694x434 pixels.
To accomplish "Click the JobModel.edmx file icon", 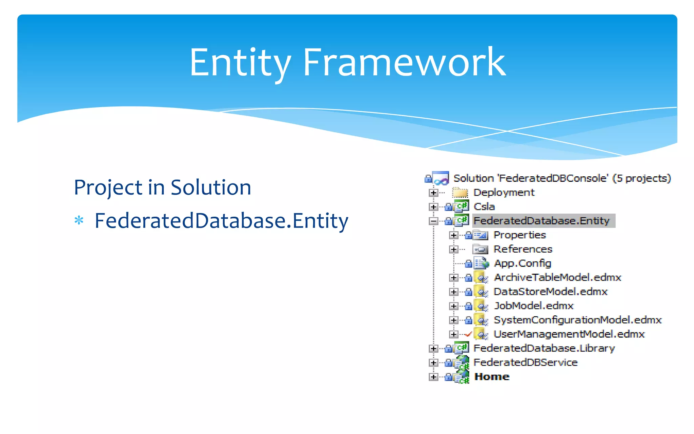I will (x=481, y=306).
